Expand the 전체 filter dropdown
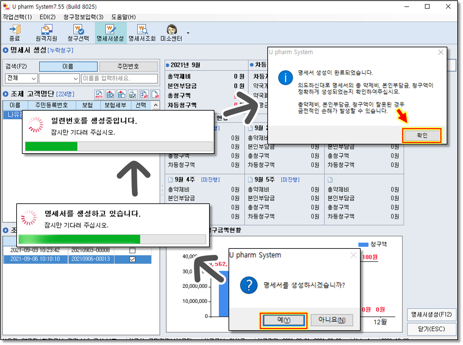The image size is (463, 345). 21,78
